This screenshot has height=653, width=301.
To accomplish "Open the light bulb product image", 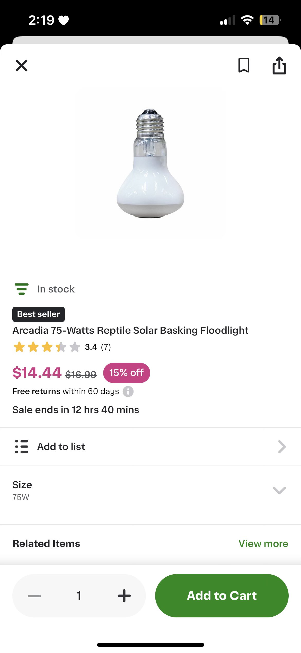I will (150, 163).
